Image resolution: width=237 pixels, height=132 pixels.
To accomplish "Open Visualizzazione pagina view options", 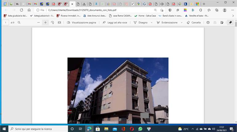I will pos(82,22).
